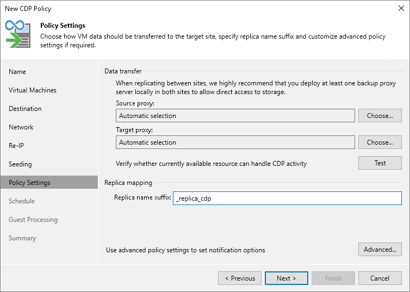Choose a source proxy

pos(380,115)
